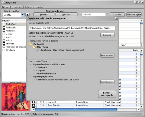Toggle Date dernière lecture option
This screenshot has width=145, height=117.
point(34,73)
